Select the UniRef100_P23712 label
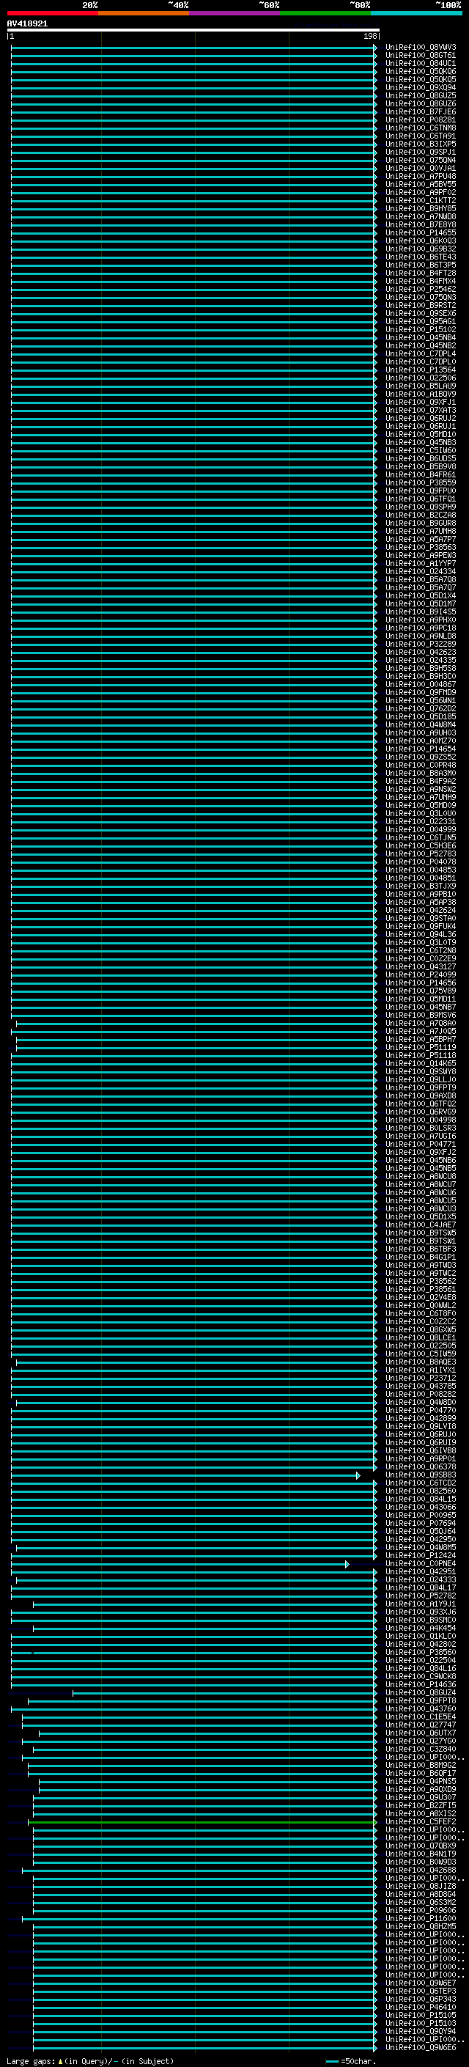The height and width of the screenshot is (2067, 469). (421, 1378)
